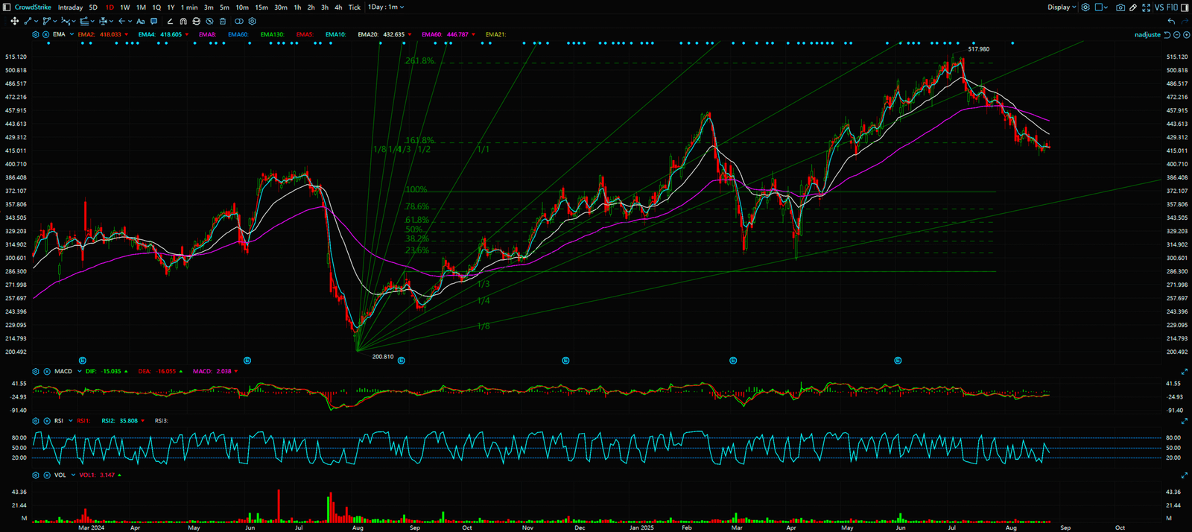Select the Intraday timeframe tab
Viewport: 1192px width, 532px height.
[x=70, y=7]
